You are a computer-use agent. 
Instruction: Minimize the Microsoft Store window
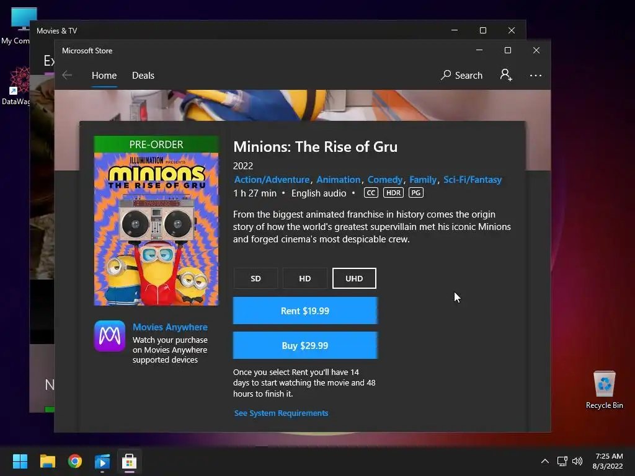point(479,50)
